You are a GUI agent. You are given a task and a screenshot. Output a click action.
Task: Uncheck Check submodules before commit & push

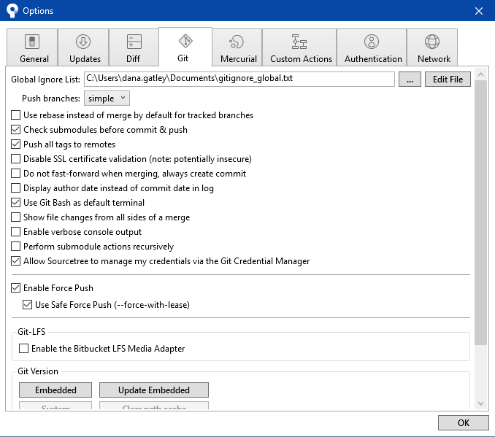point(16,130)
